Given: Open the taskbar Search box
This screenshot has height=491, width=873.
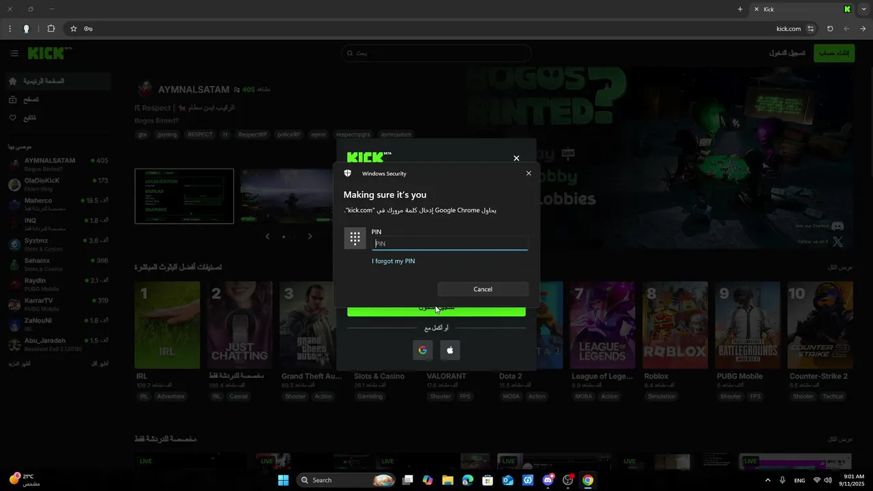Looking at the screenshot, I should click(347, 480).
